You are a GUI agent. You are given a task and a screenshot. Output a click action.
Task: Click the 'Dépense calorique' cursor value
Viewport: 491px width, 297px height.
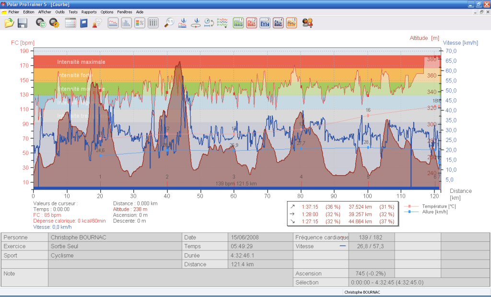(69, 221)
